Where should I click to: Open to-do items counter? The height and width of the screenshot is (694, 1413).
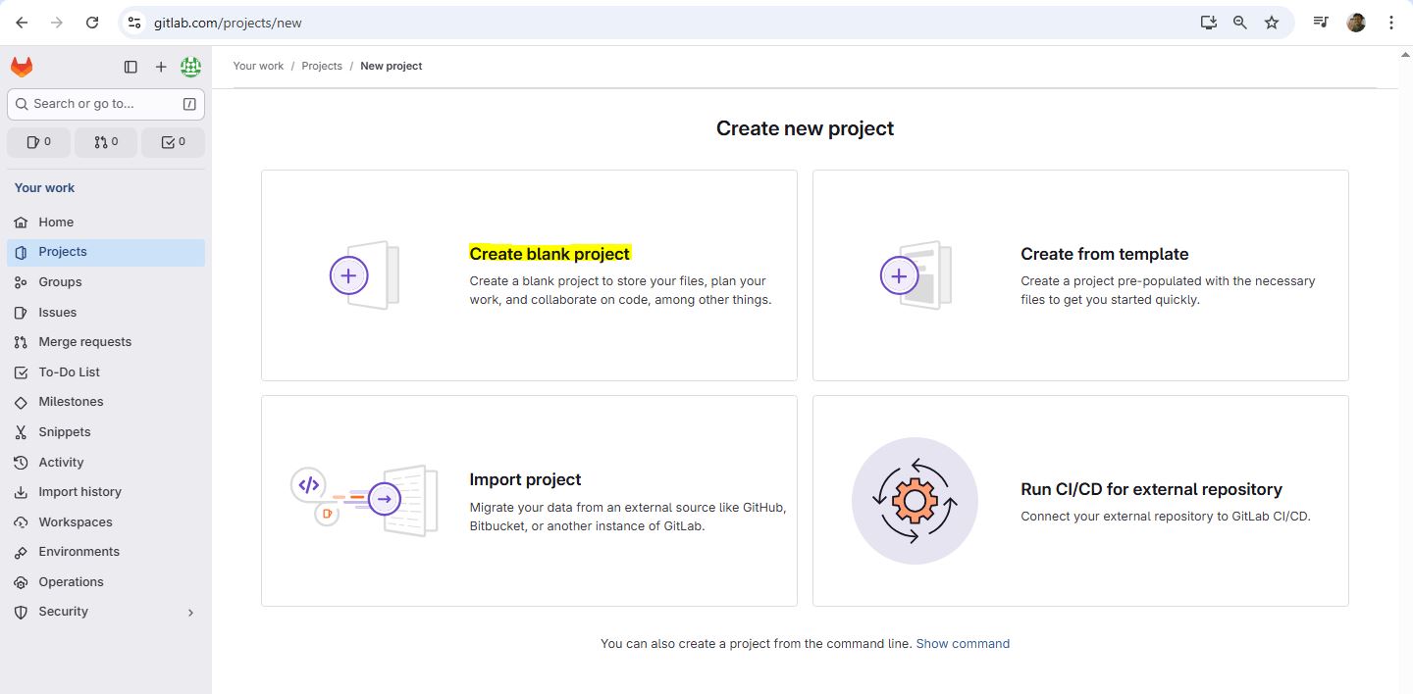(x=173, y=142)
